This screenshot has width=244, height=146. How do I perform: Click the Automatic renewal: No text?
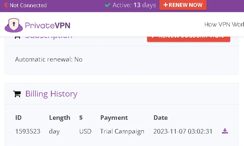(49, 60)
